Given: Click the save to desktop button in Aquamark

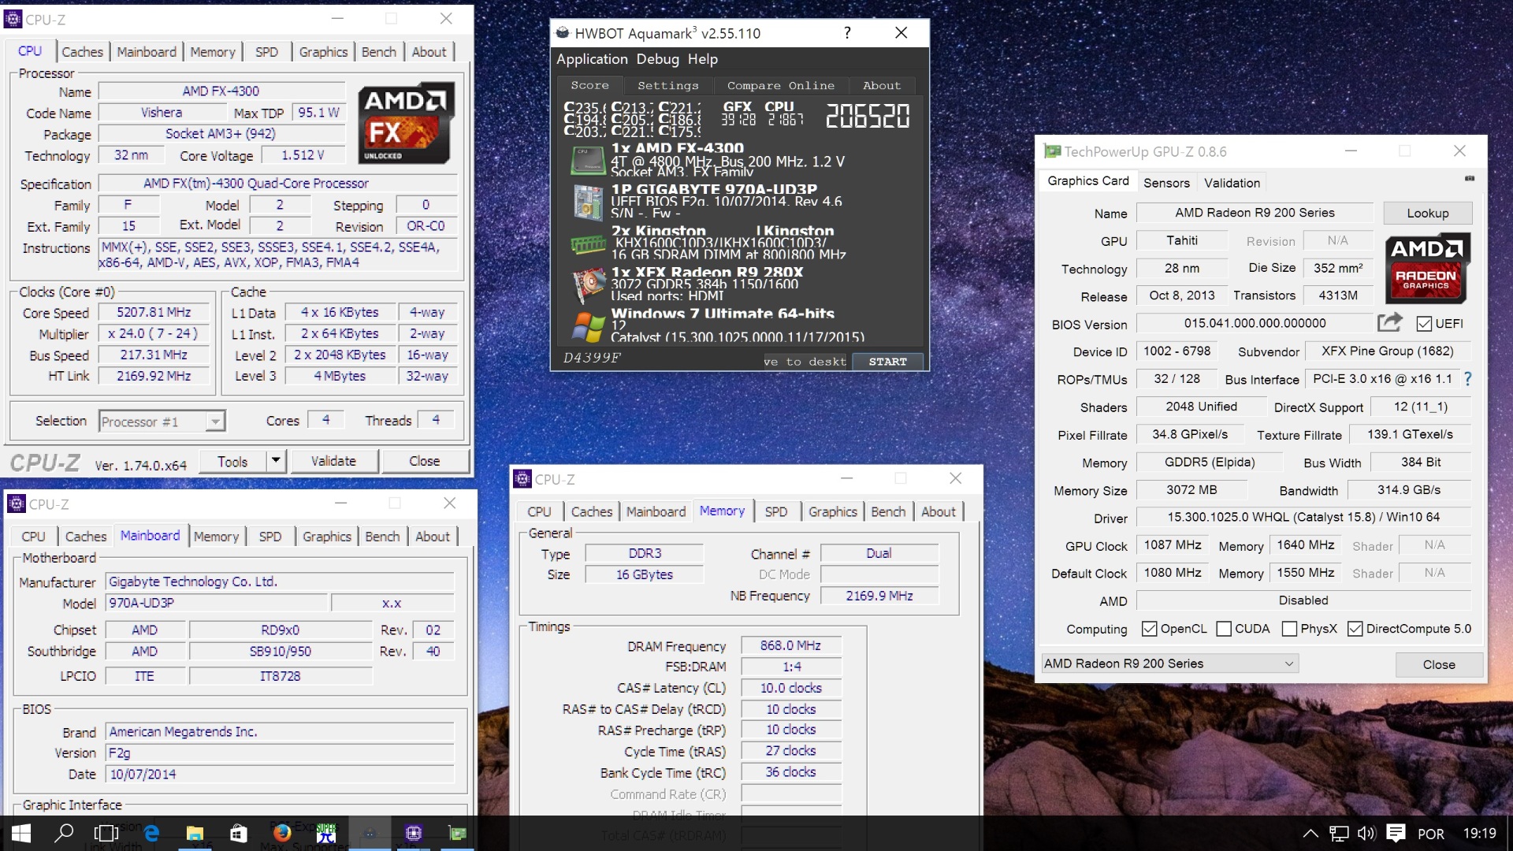Looking at the screenshot, I should (x=805, y=362).
